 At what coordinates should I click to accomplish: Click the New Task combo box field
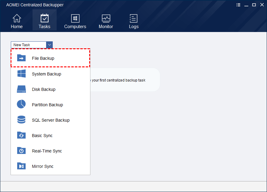point(28,45)
